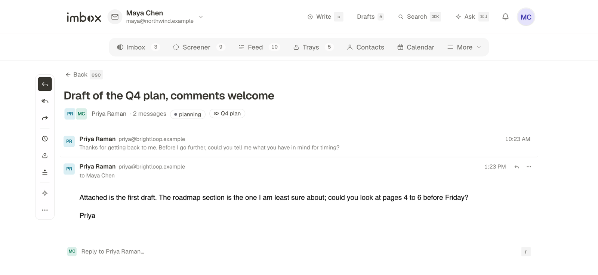Open the sidebar three-dot more actions menu

[45, 210]
